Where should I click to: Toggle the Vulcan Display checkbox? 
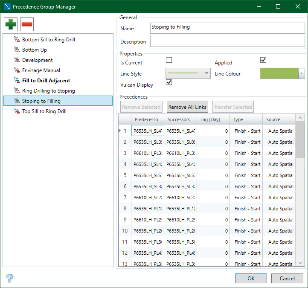click(169, 82)
